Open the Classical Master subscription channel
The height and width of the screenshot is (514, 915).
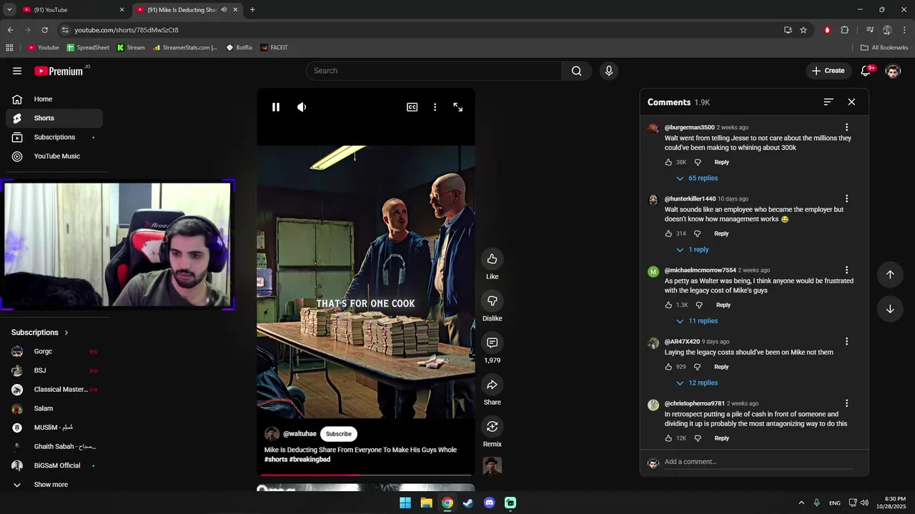tap(54, 390)
